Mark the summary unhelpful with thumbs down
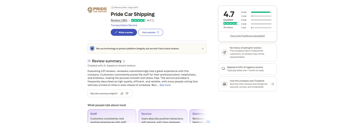Viewport: 361px width, 123px height. (127, 93)
